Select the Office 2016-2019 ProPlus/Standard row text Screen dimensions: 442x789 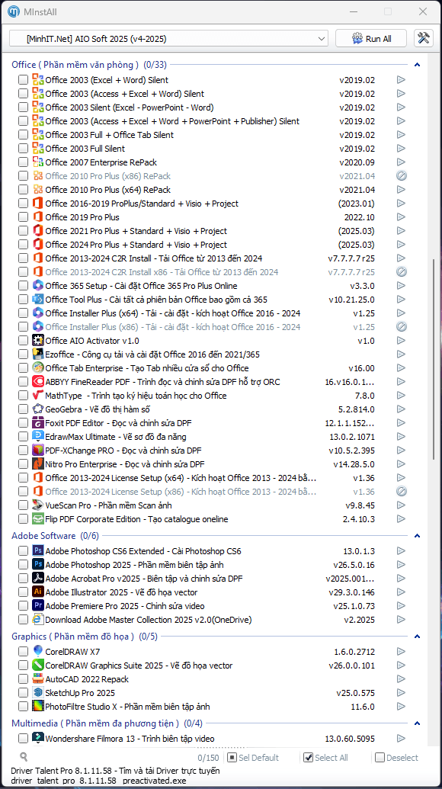142,204
